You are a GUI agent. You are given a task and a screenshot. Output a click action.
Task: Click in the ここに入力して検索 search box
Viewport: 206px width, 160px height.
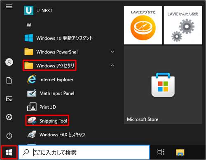(x=84, y=152)
